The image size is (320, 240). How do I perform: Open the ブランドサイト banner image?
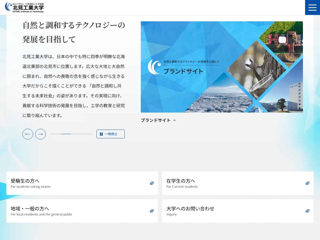(x=222, y=67)
